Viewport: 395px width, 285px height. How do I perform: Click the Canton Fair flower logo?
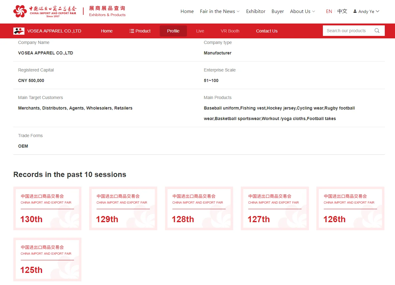click(20, 11)
